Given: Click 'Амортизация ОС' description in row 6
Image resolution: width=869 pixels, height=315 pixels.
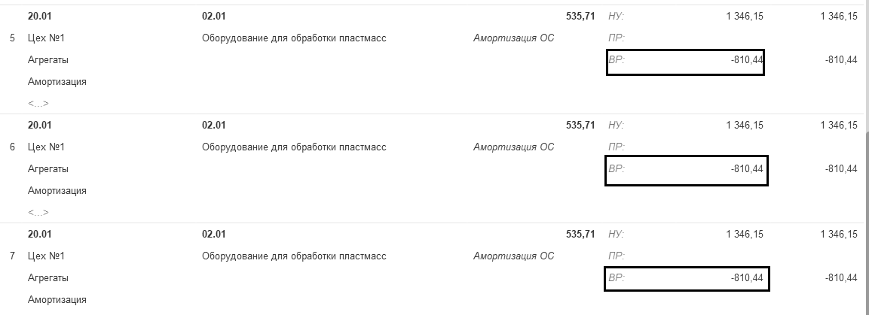Looking at the screenshot, I should point(513,147).
